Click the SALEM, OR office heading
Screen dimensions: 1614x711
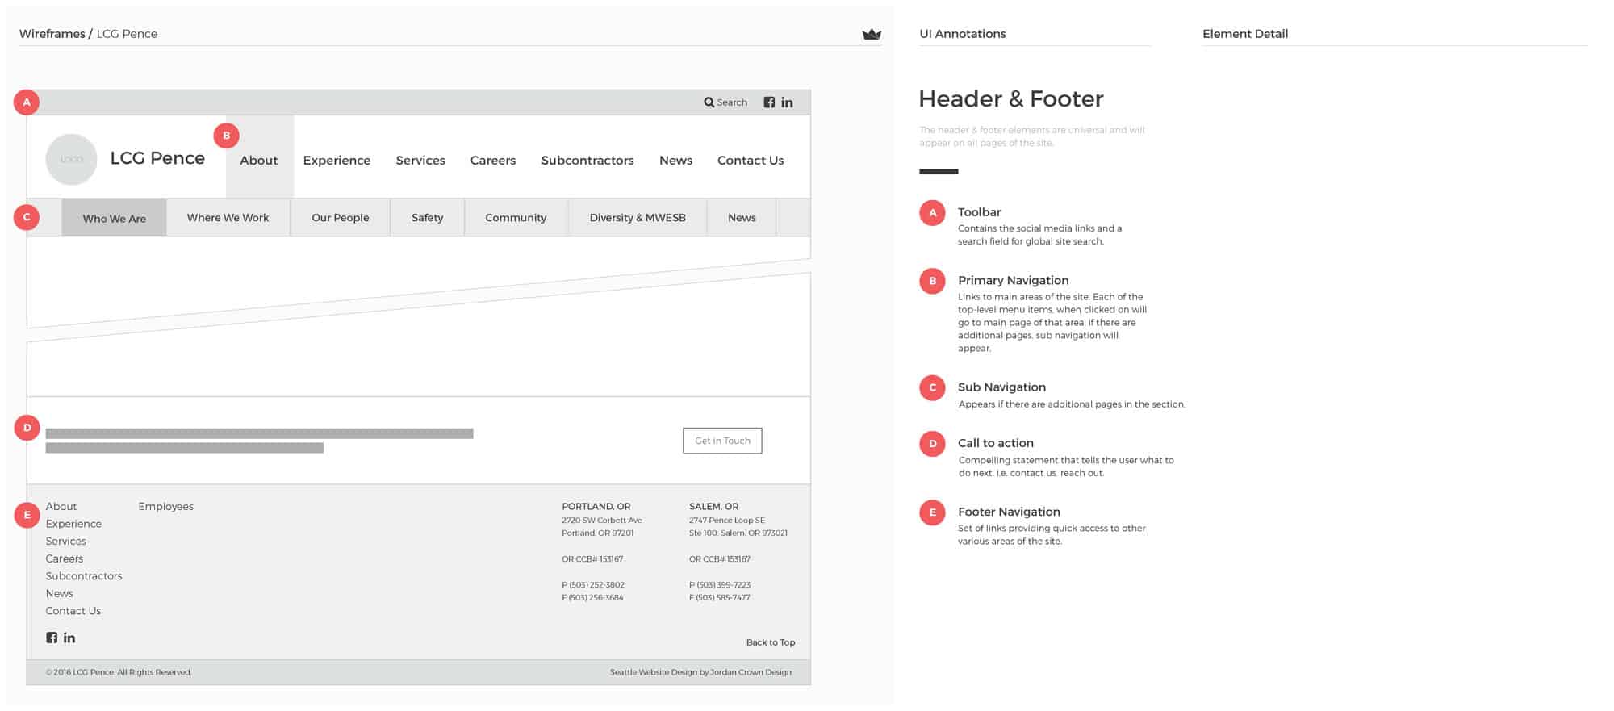(713, 507)
